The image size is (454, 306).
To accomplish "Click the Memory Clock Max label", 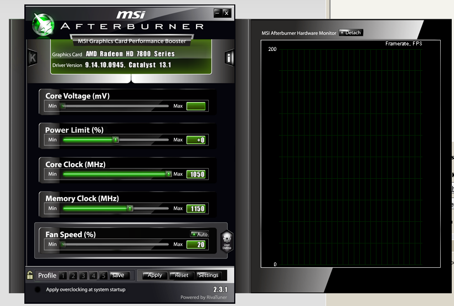I will tap(178, 208).
